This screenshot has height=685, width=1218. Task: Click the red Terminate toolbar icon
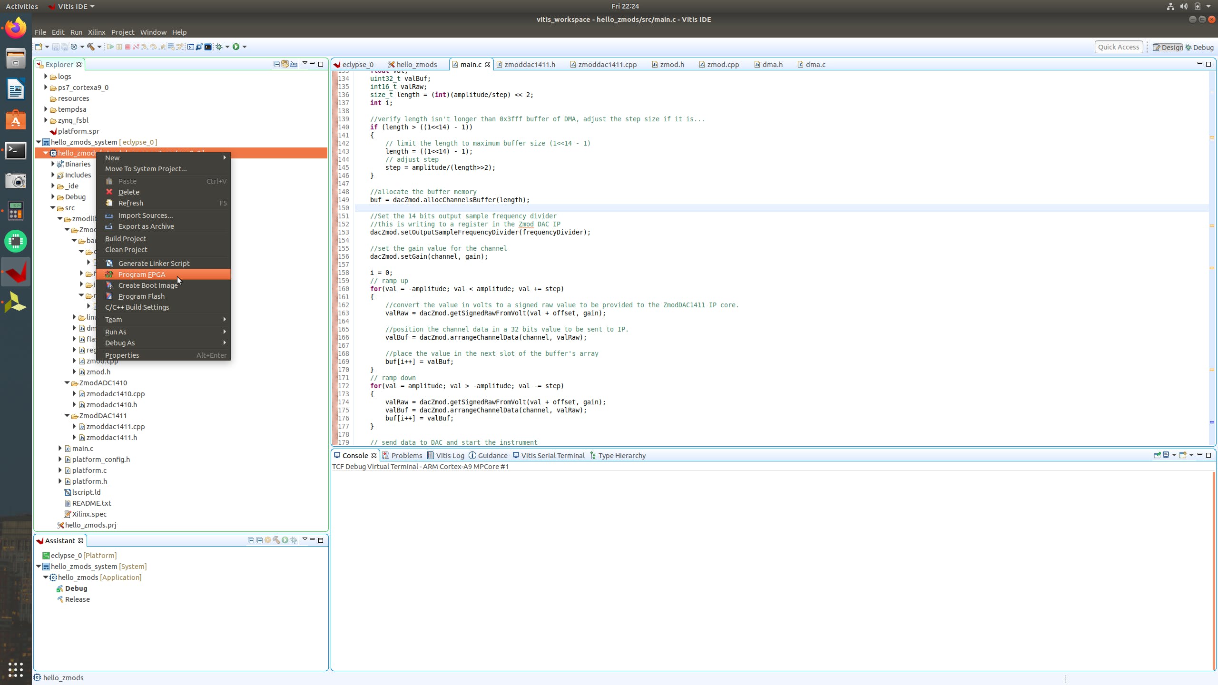click(x=128, y=47)
